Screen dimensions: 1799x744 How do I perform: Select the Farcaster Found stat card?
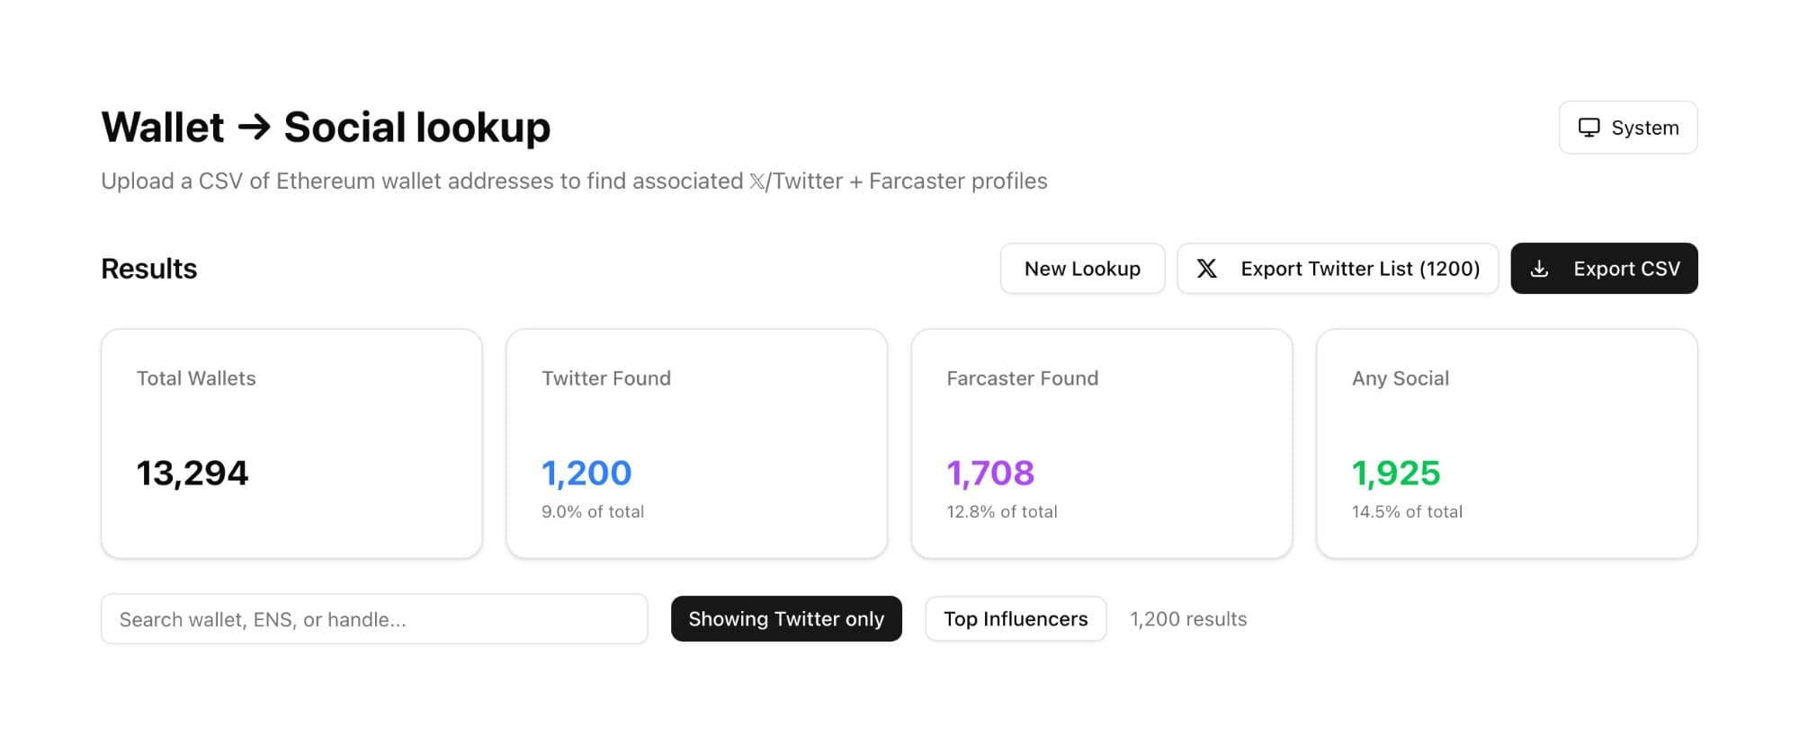tap(1101, 443)
